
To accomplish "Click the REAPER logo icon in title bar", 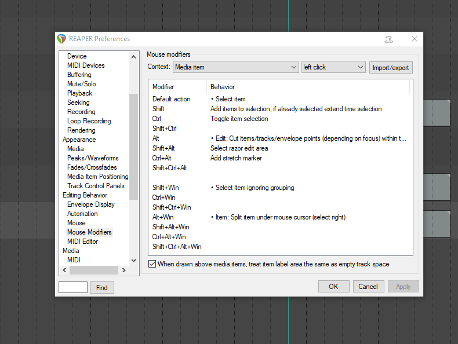I will click(61, 39).
